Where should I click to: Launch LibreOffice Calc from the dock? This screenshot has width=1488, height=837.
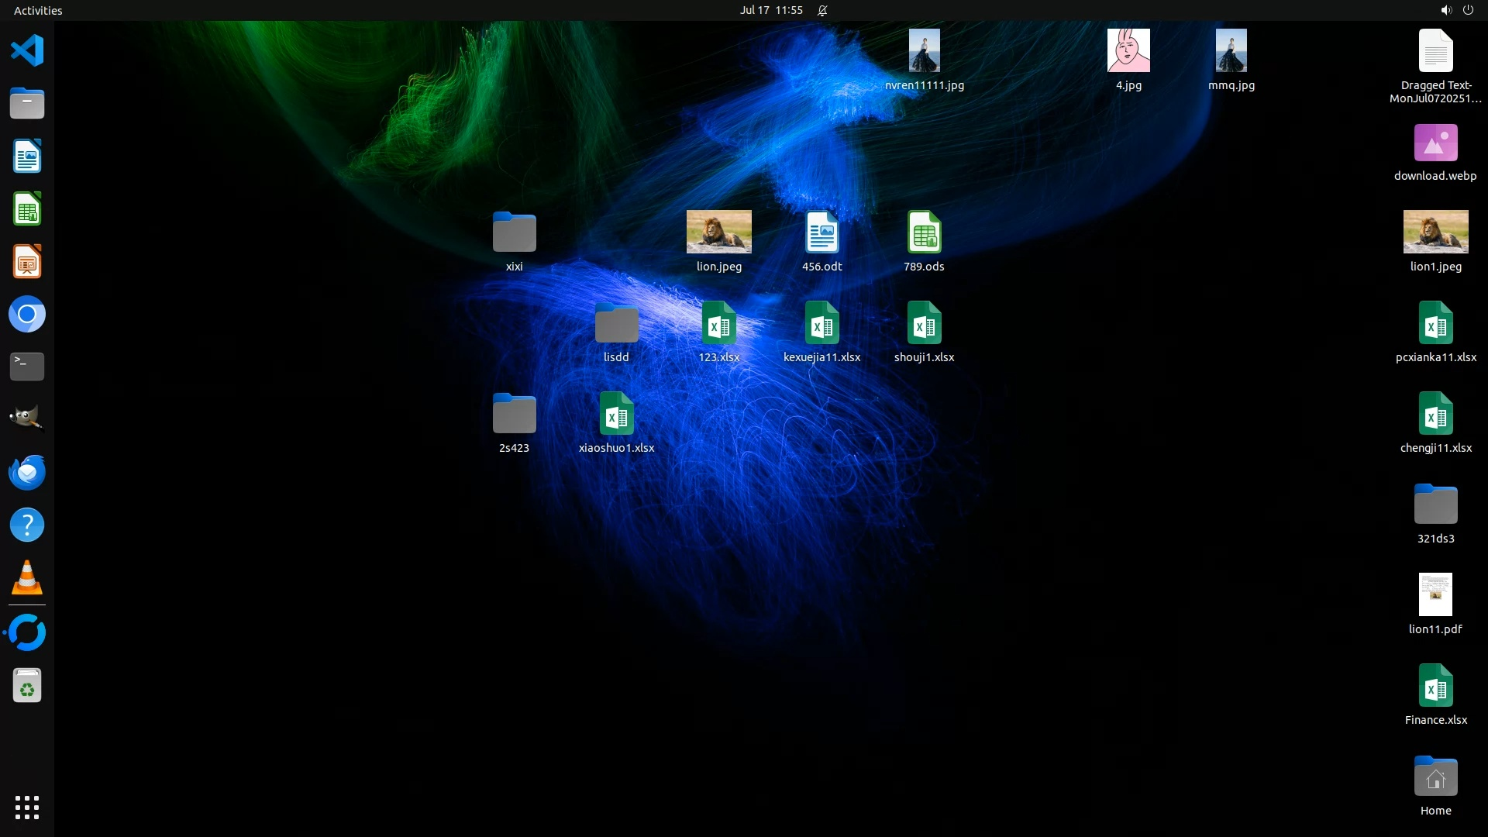[27, 209]
